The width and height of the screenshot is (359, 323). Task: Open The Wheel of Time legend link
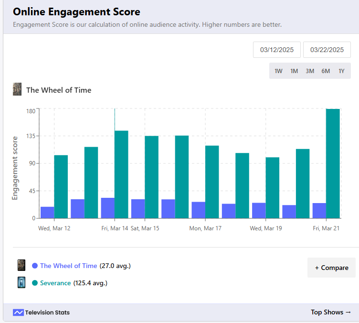[x=68, y=266]
